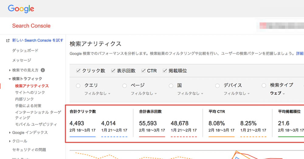The width and height of the screenshot is (304, 159).
Task: Click the info icon next to 検索での見え方
Action: [x=43, y=70]
